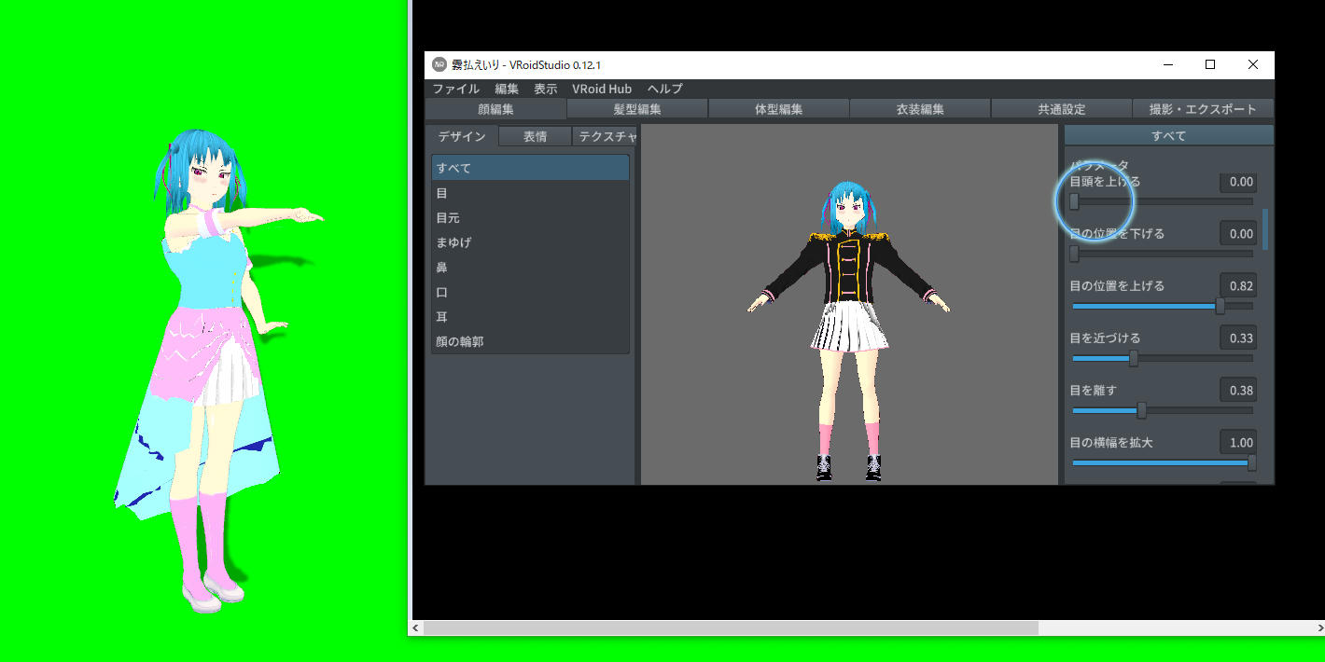Screen dimensions: 1325x662
Task: Open the ファイル menu
Action: pyautogui.click(x=455, y=89)
